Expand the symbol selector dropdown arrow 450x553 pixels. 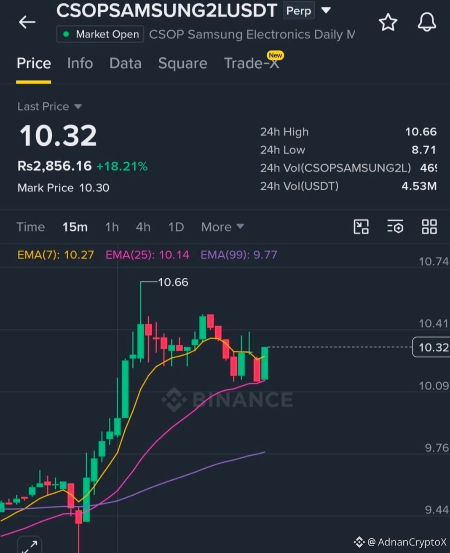pos(326,10)
